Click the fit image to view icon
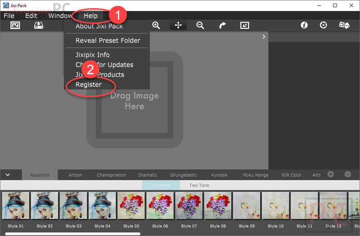The height and width of the screenshot is (236, 360). (x=245, y=25)
